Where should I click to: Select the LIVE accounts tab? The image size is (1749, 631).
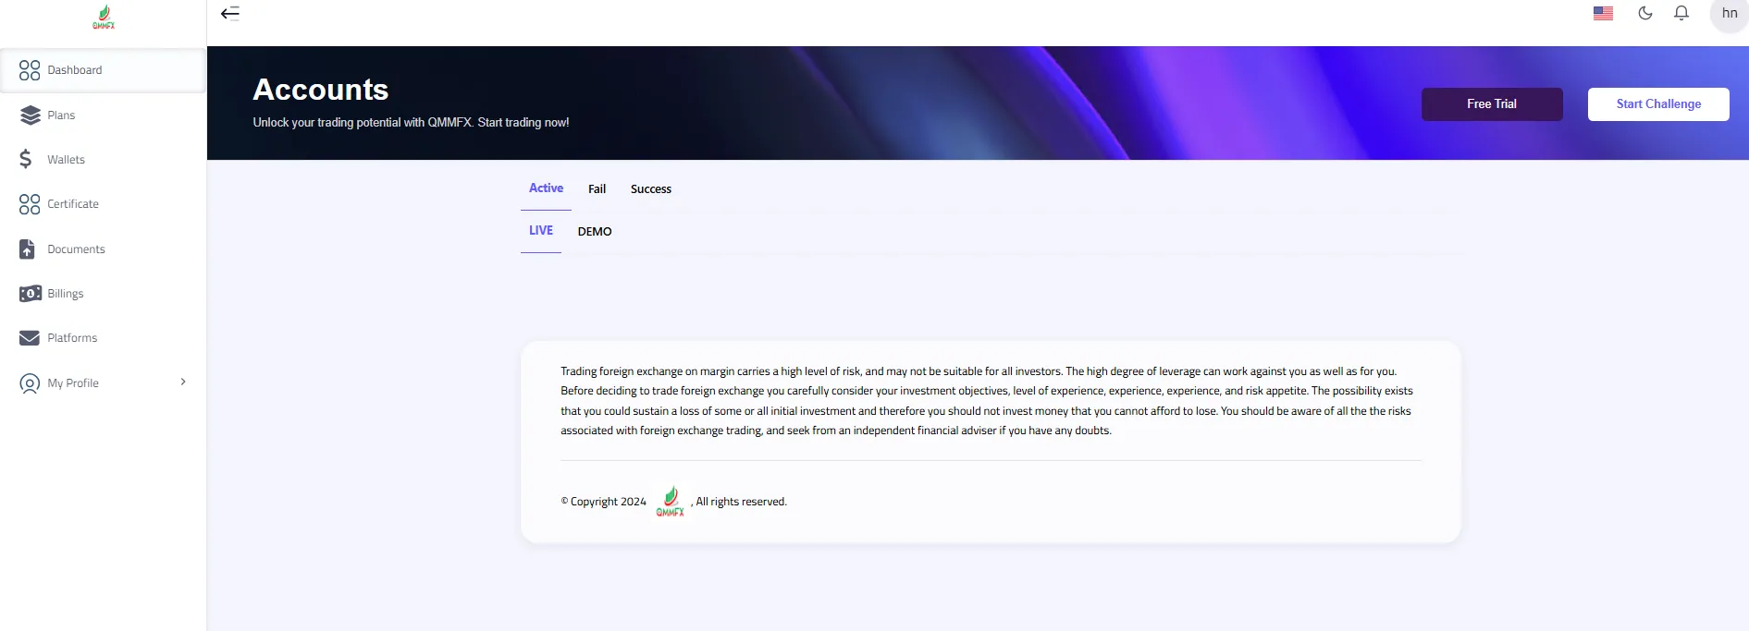541,231
